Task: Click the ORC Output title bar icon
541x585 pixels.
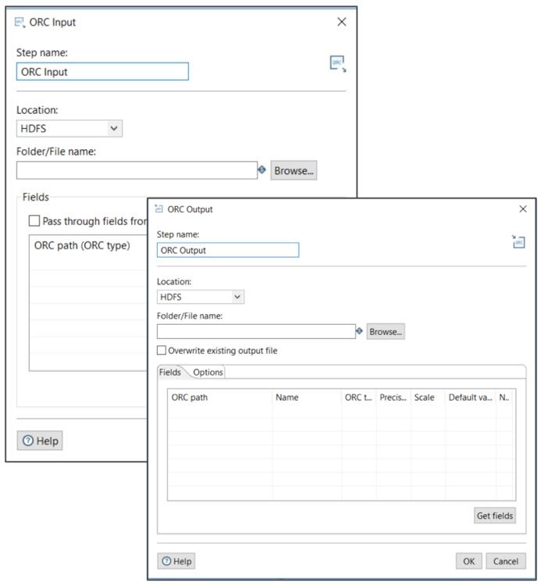Action: click(x=159, y=209)
